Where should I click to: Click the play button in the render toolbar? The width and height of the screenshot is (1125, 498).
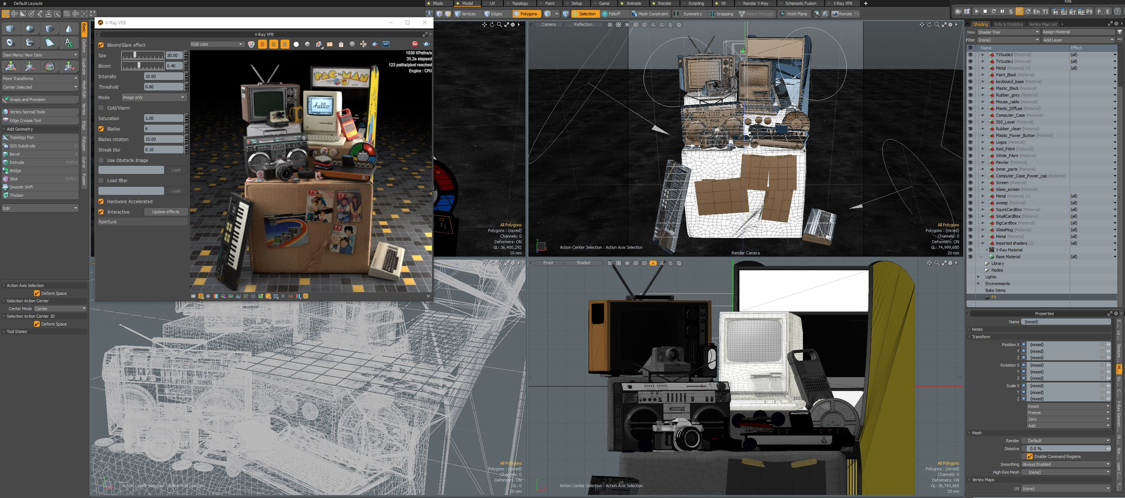[x=976, y=11]
